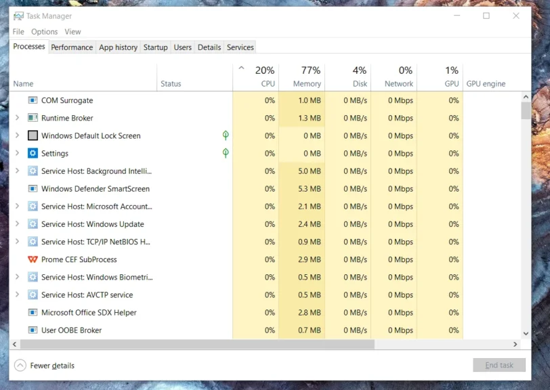Click the Service Host: Background Intelli... gear icon
550x390 pixels.
[x=33, y=171]
